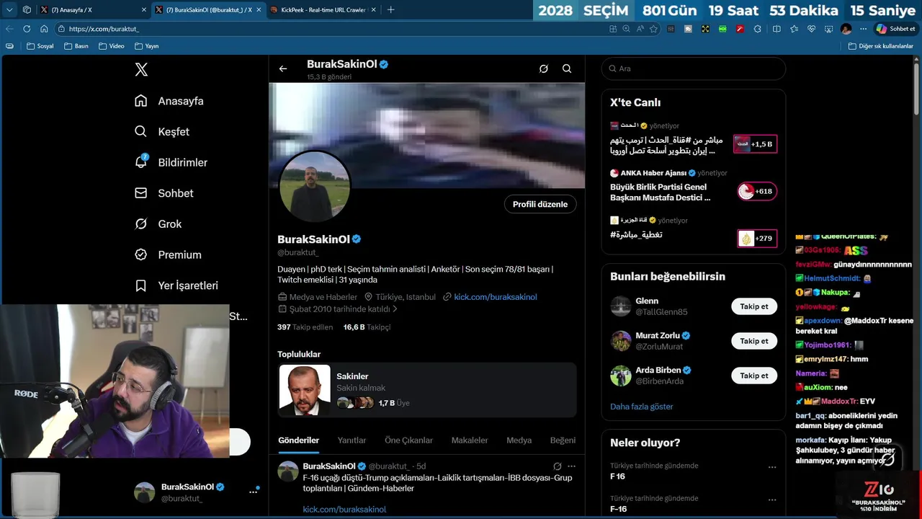
Task: Open zoom magnifier in address bar
Action: click(x=626, y=29)
